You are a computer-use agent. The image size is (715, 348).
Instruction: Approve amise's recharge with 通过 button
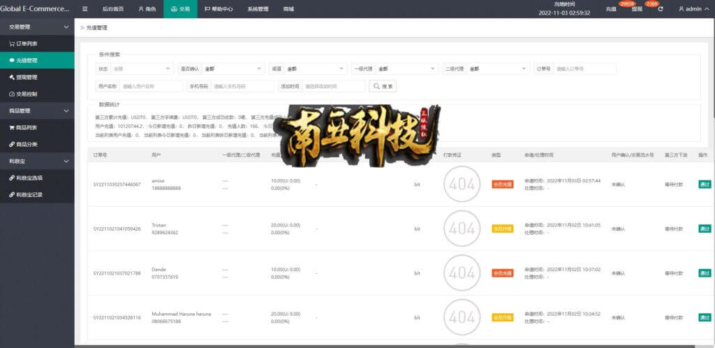[705, 184]
